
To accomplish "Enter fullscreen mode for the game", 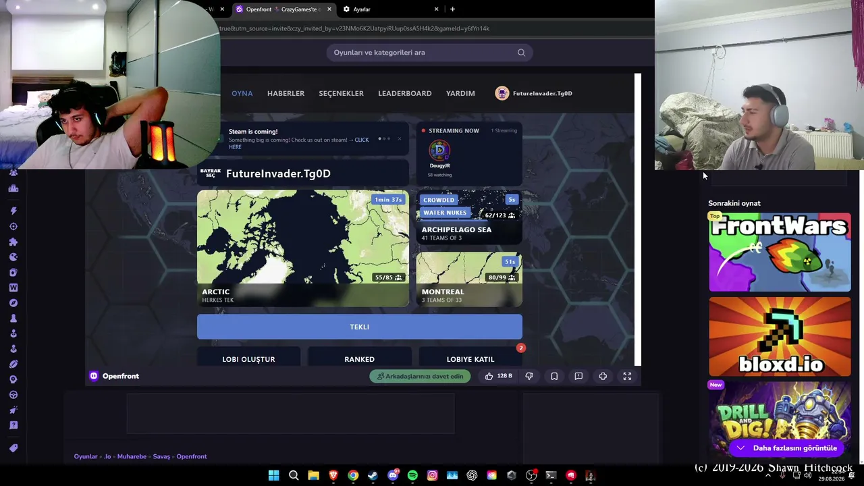I will coord(627,376).
